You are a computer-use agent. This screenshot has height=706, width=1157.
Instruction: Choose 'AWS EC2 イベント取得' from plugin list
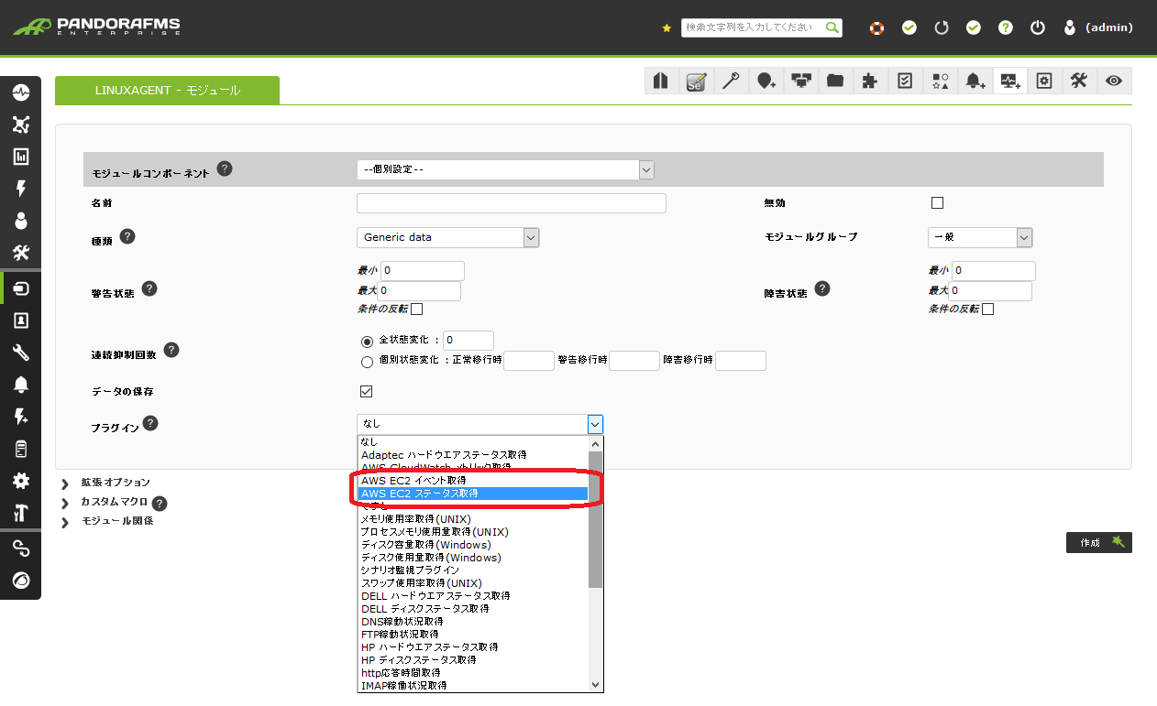pyautogui.click(x=472, y=481)
